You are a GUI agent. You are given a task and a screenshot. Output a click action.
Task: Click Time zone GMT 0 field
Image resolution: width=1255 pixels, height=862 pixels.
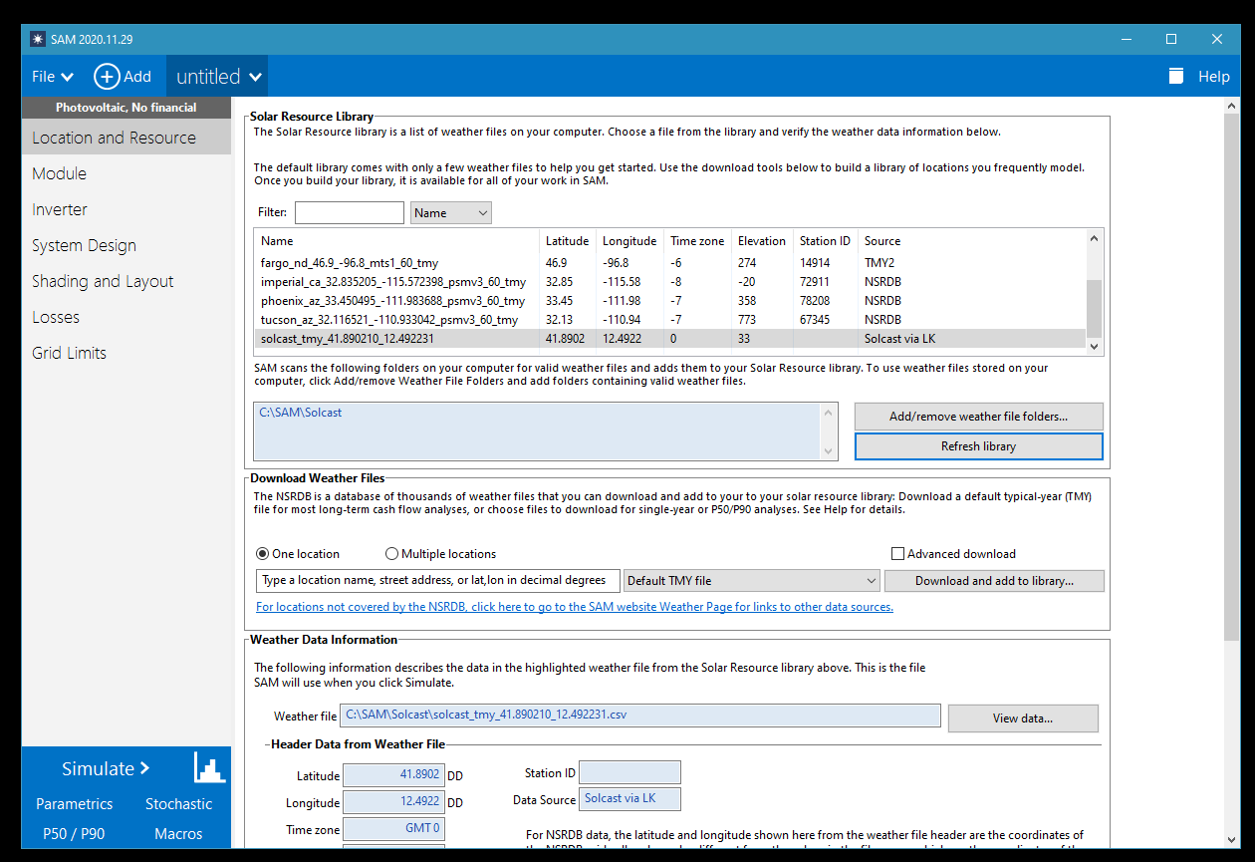point(393,828)
